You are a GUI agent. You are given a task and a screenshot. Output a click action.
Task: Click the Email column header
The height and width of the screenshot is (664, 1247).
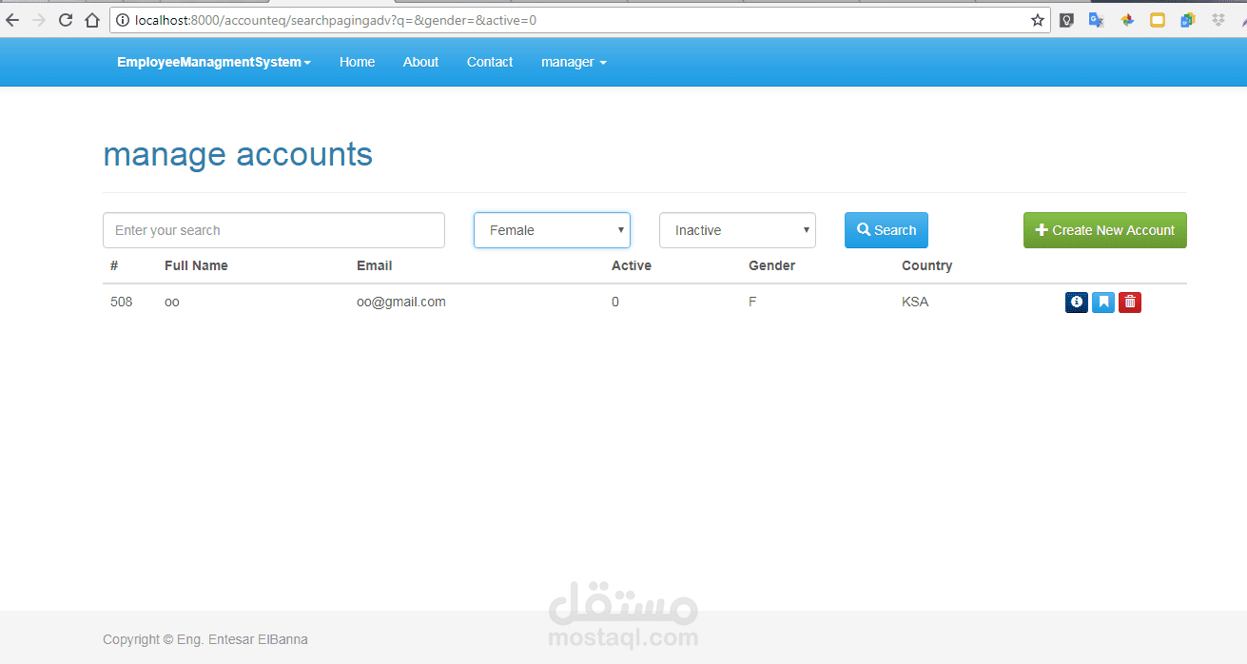(375, 265)
